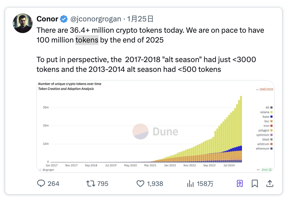Click the @cgrogan chart author label

(48, 170)
